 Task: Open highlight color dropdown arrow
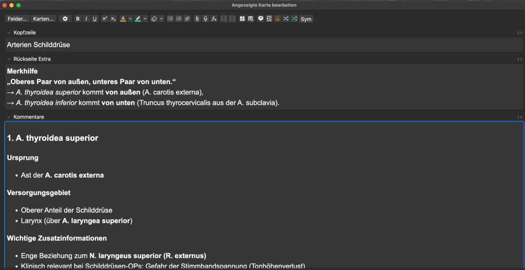(x=145, y=19)
